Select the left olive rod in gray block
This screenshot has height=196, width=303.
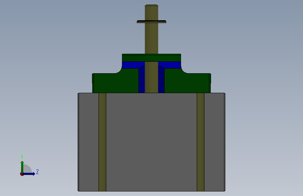coord(102,142)
